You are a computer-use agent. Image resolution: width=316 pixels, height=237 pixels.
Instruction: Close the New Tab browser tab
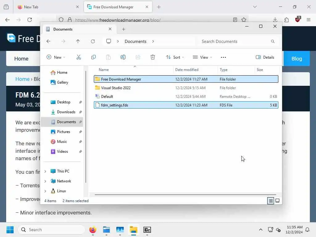point(77,7)
